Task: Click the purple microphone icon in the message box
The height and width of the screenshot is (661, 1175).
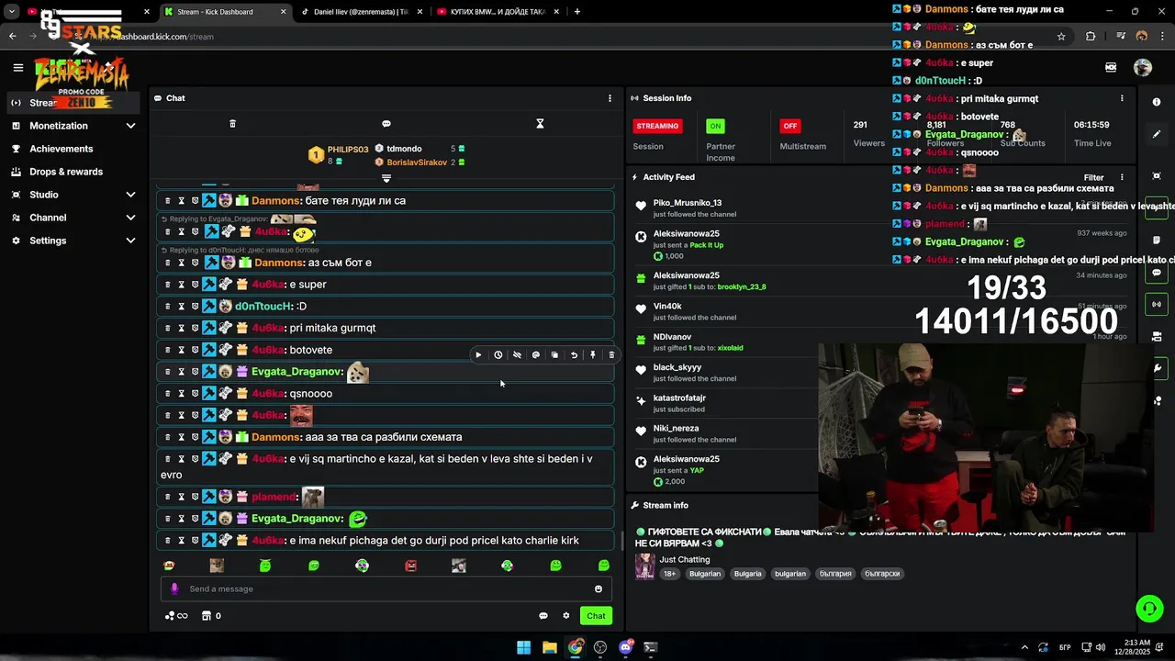Action: pos(174,589)
